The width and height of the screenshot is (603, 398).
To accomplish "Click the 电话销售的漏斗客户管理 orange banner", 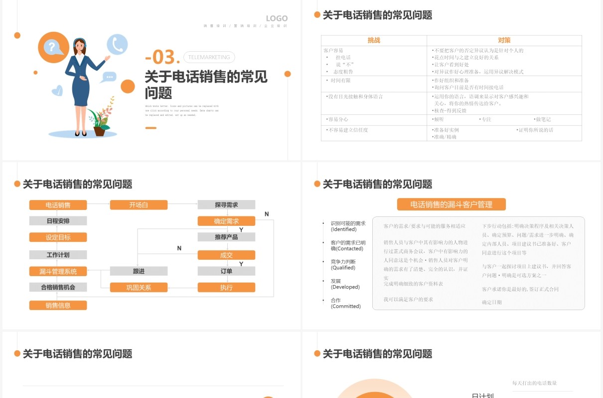I will 452,204.
